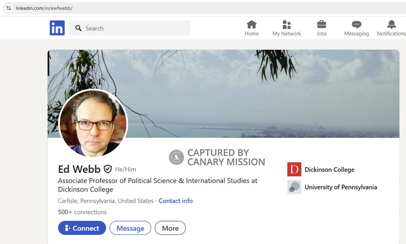Click the profile cover banner image
Image resolution: width=406 pixels, height=244 pixels.
[223, 94]
